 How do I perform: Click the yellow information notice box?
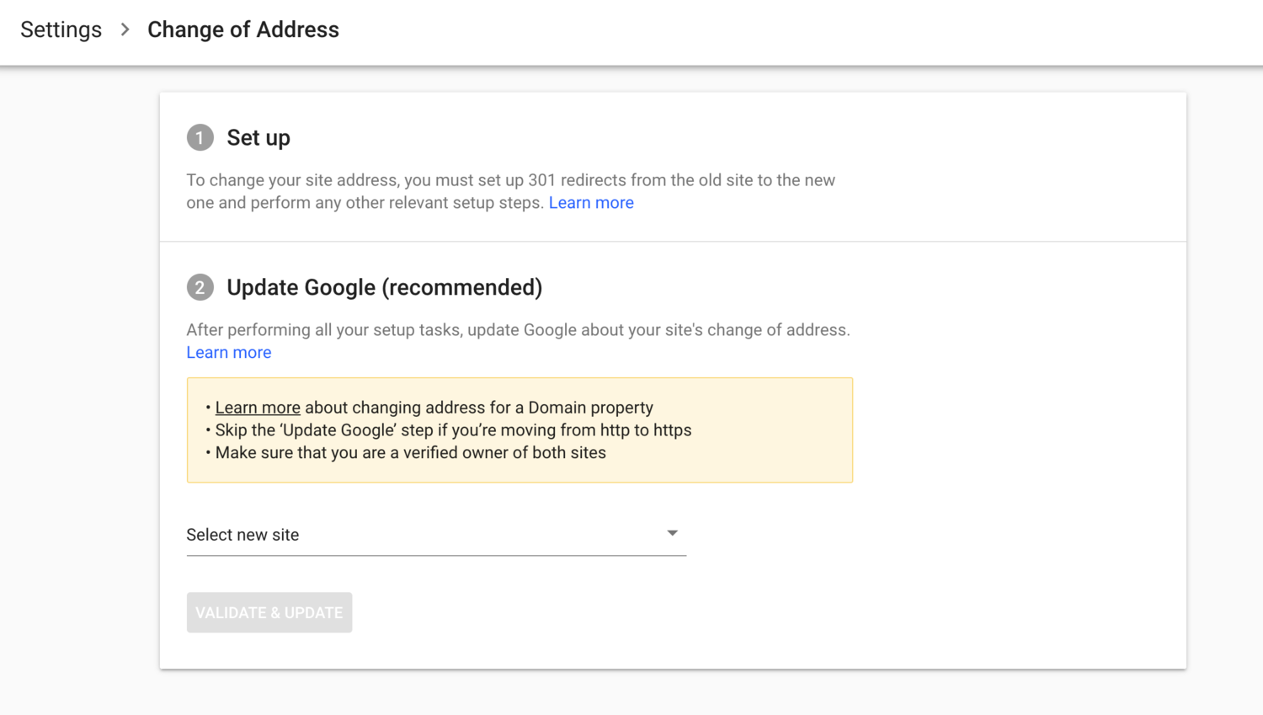pos(519,430)
